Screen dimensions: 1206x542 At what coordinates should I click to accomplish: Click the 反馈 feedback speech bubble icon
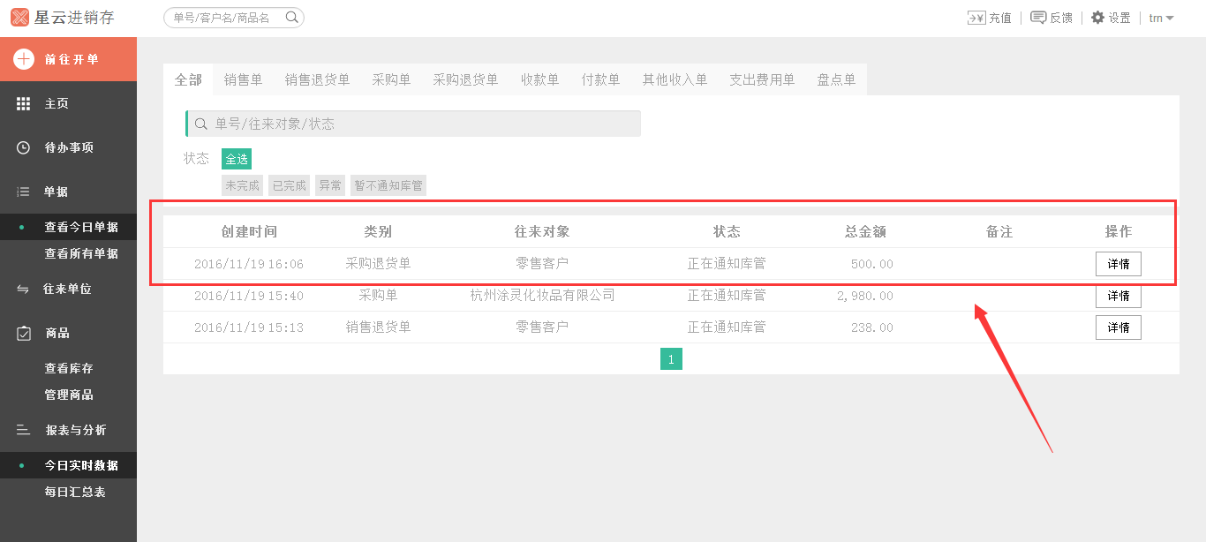pyautogui.click(x=1038, y=18)
